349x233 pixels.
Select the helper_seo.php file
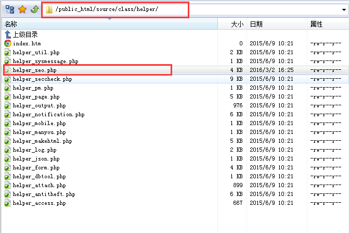tap(34, 70)
